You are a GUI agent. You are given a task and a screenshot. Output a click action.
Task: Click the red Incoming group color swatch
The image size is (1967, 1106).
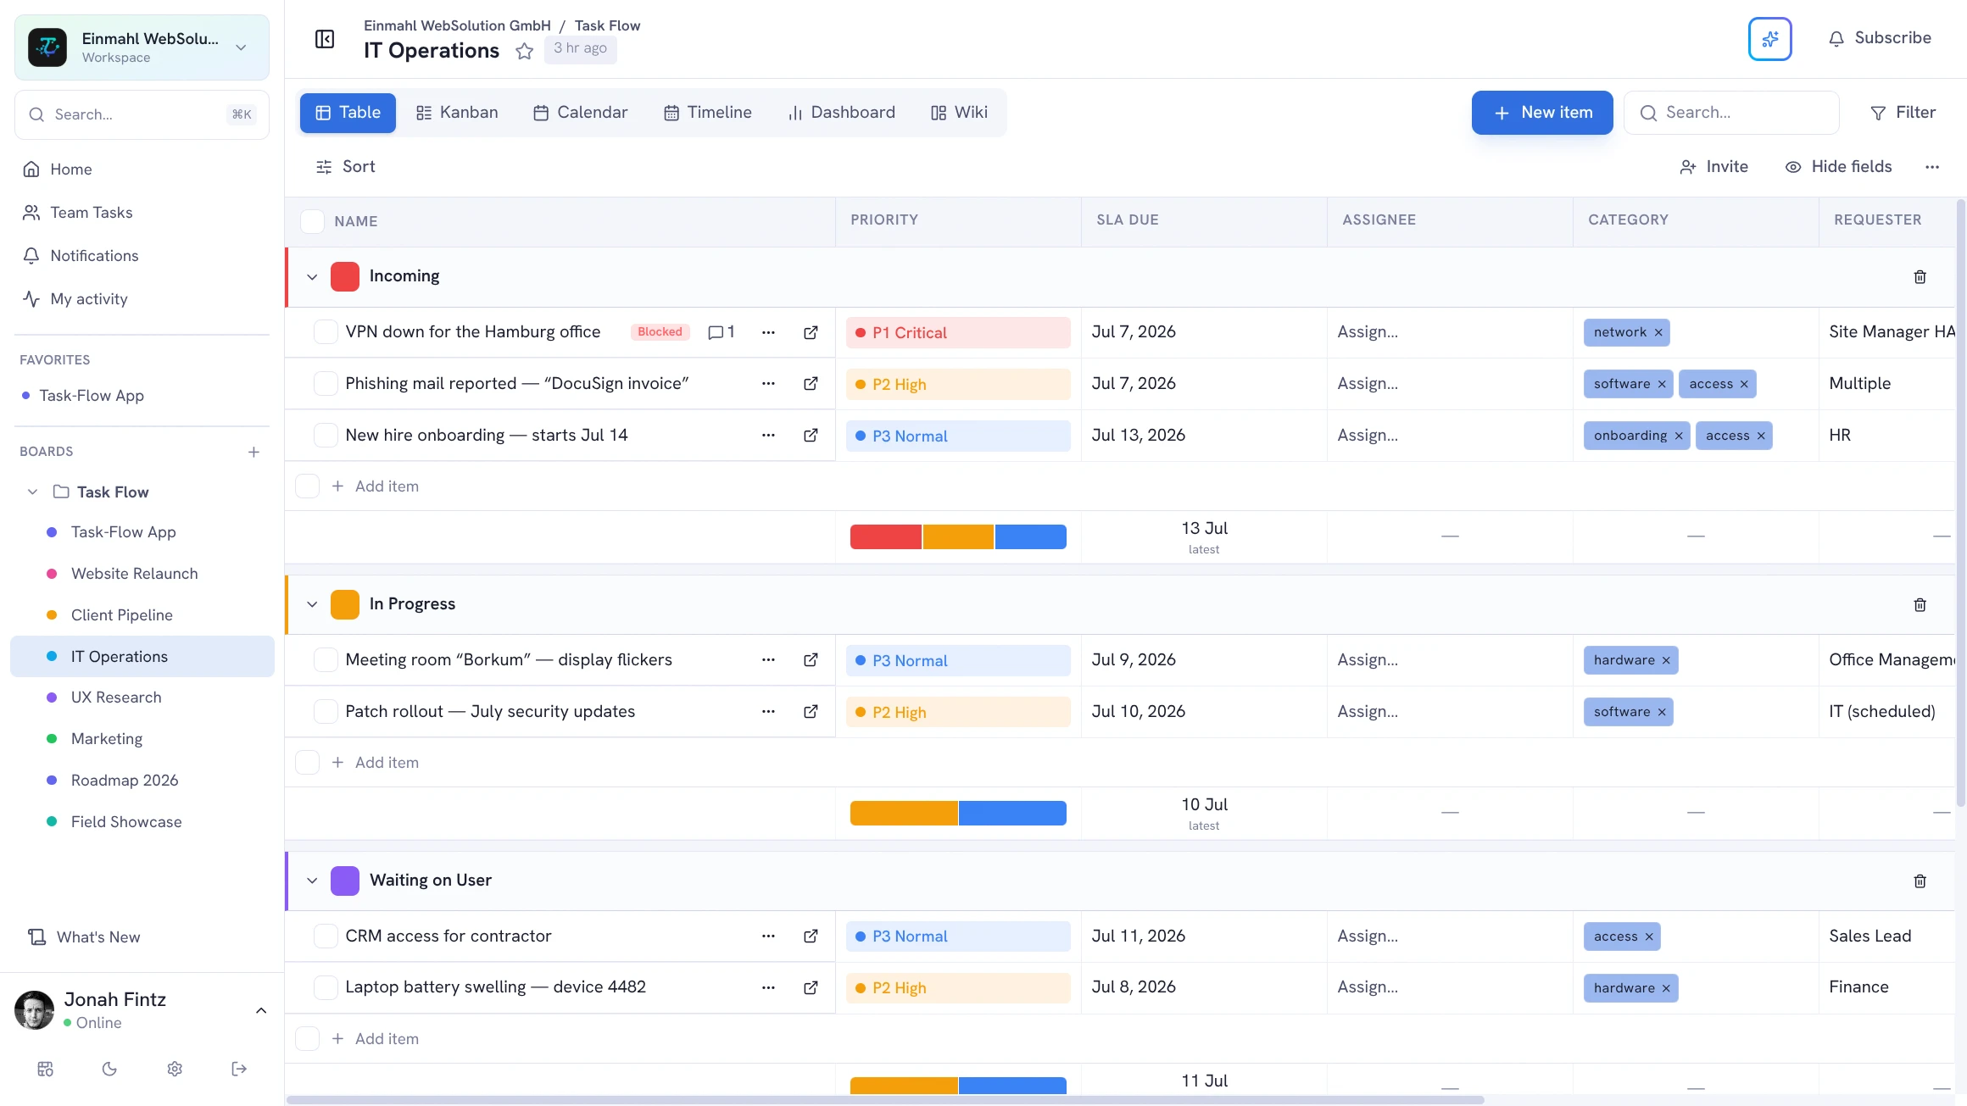345,277
